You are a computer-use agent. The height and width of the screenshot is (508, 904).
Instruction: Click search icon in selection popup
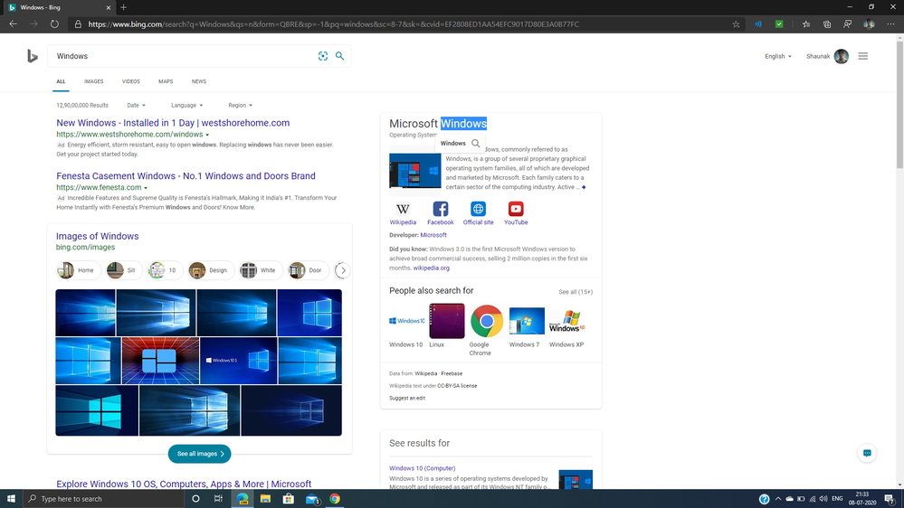476,144
